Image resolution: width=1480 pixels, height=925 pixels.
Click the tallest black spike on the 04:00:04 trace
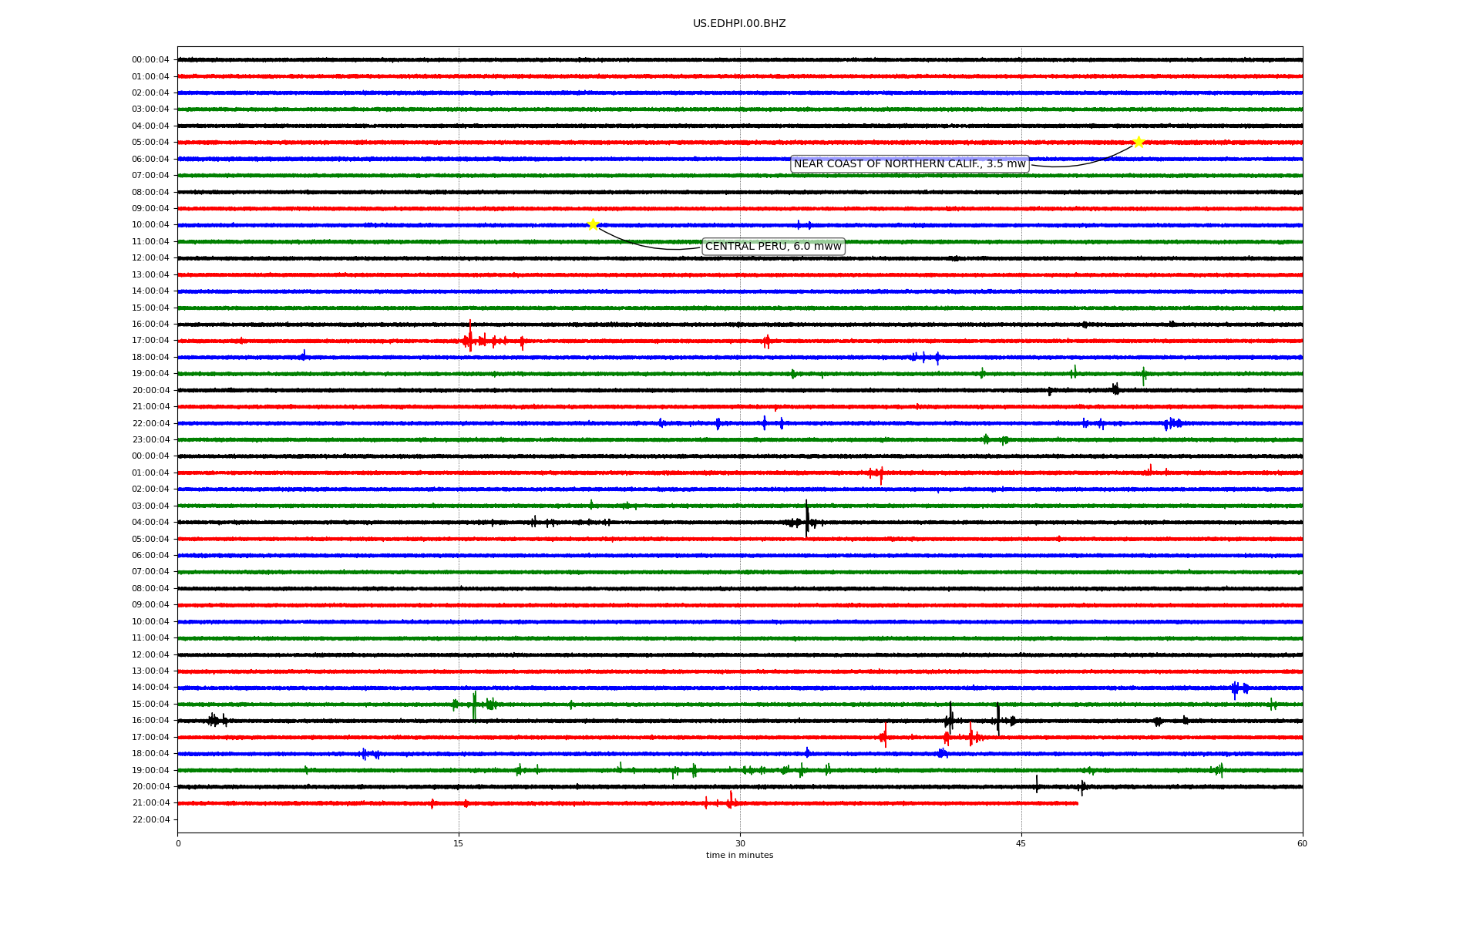pos(807,518)
